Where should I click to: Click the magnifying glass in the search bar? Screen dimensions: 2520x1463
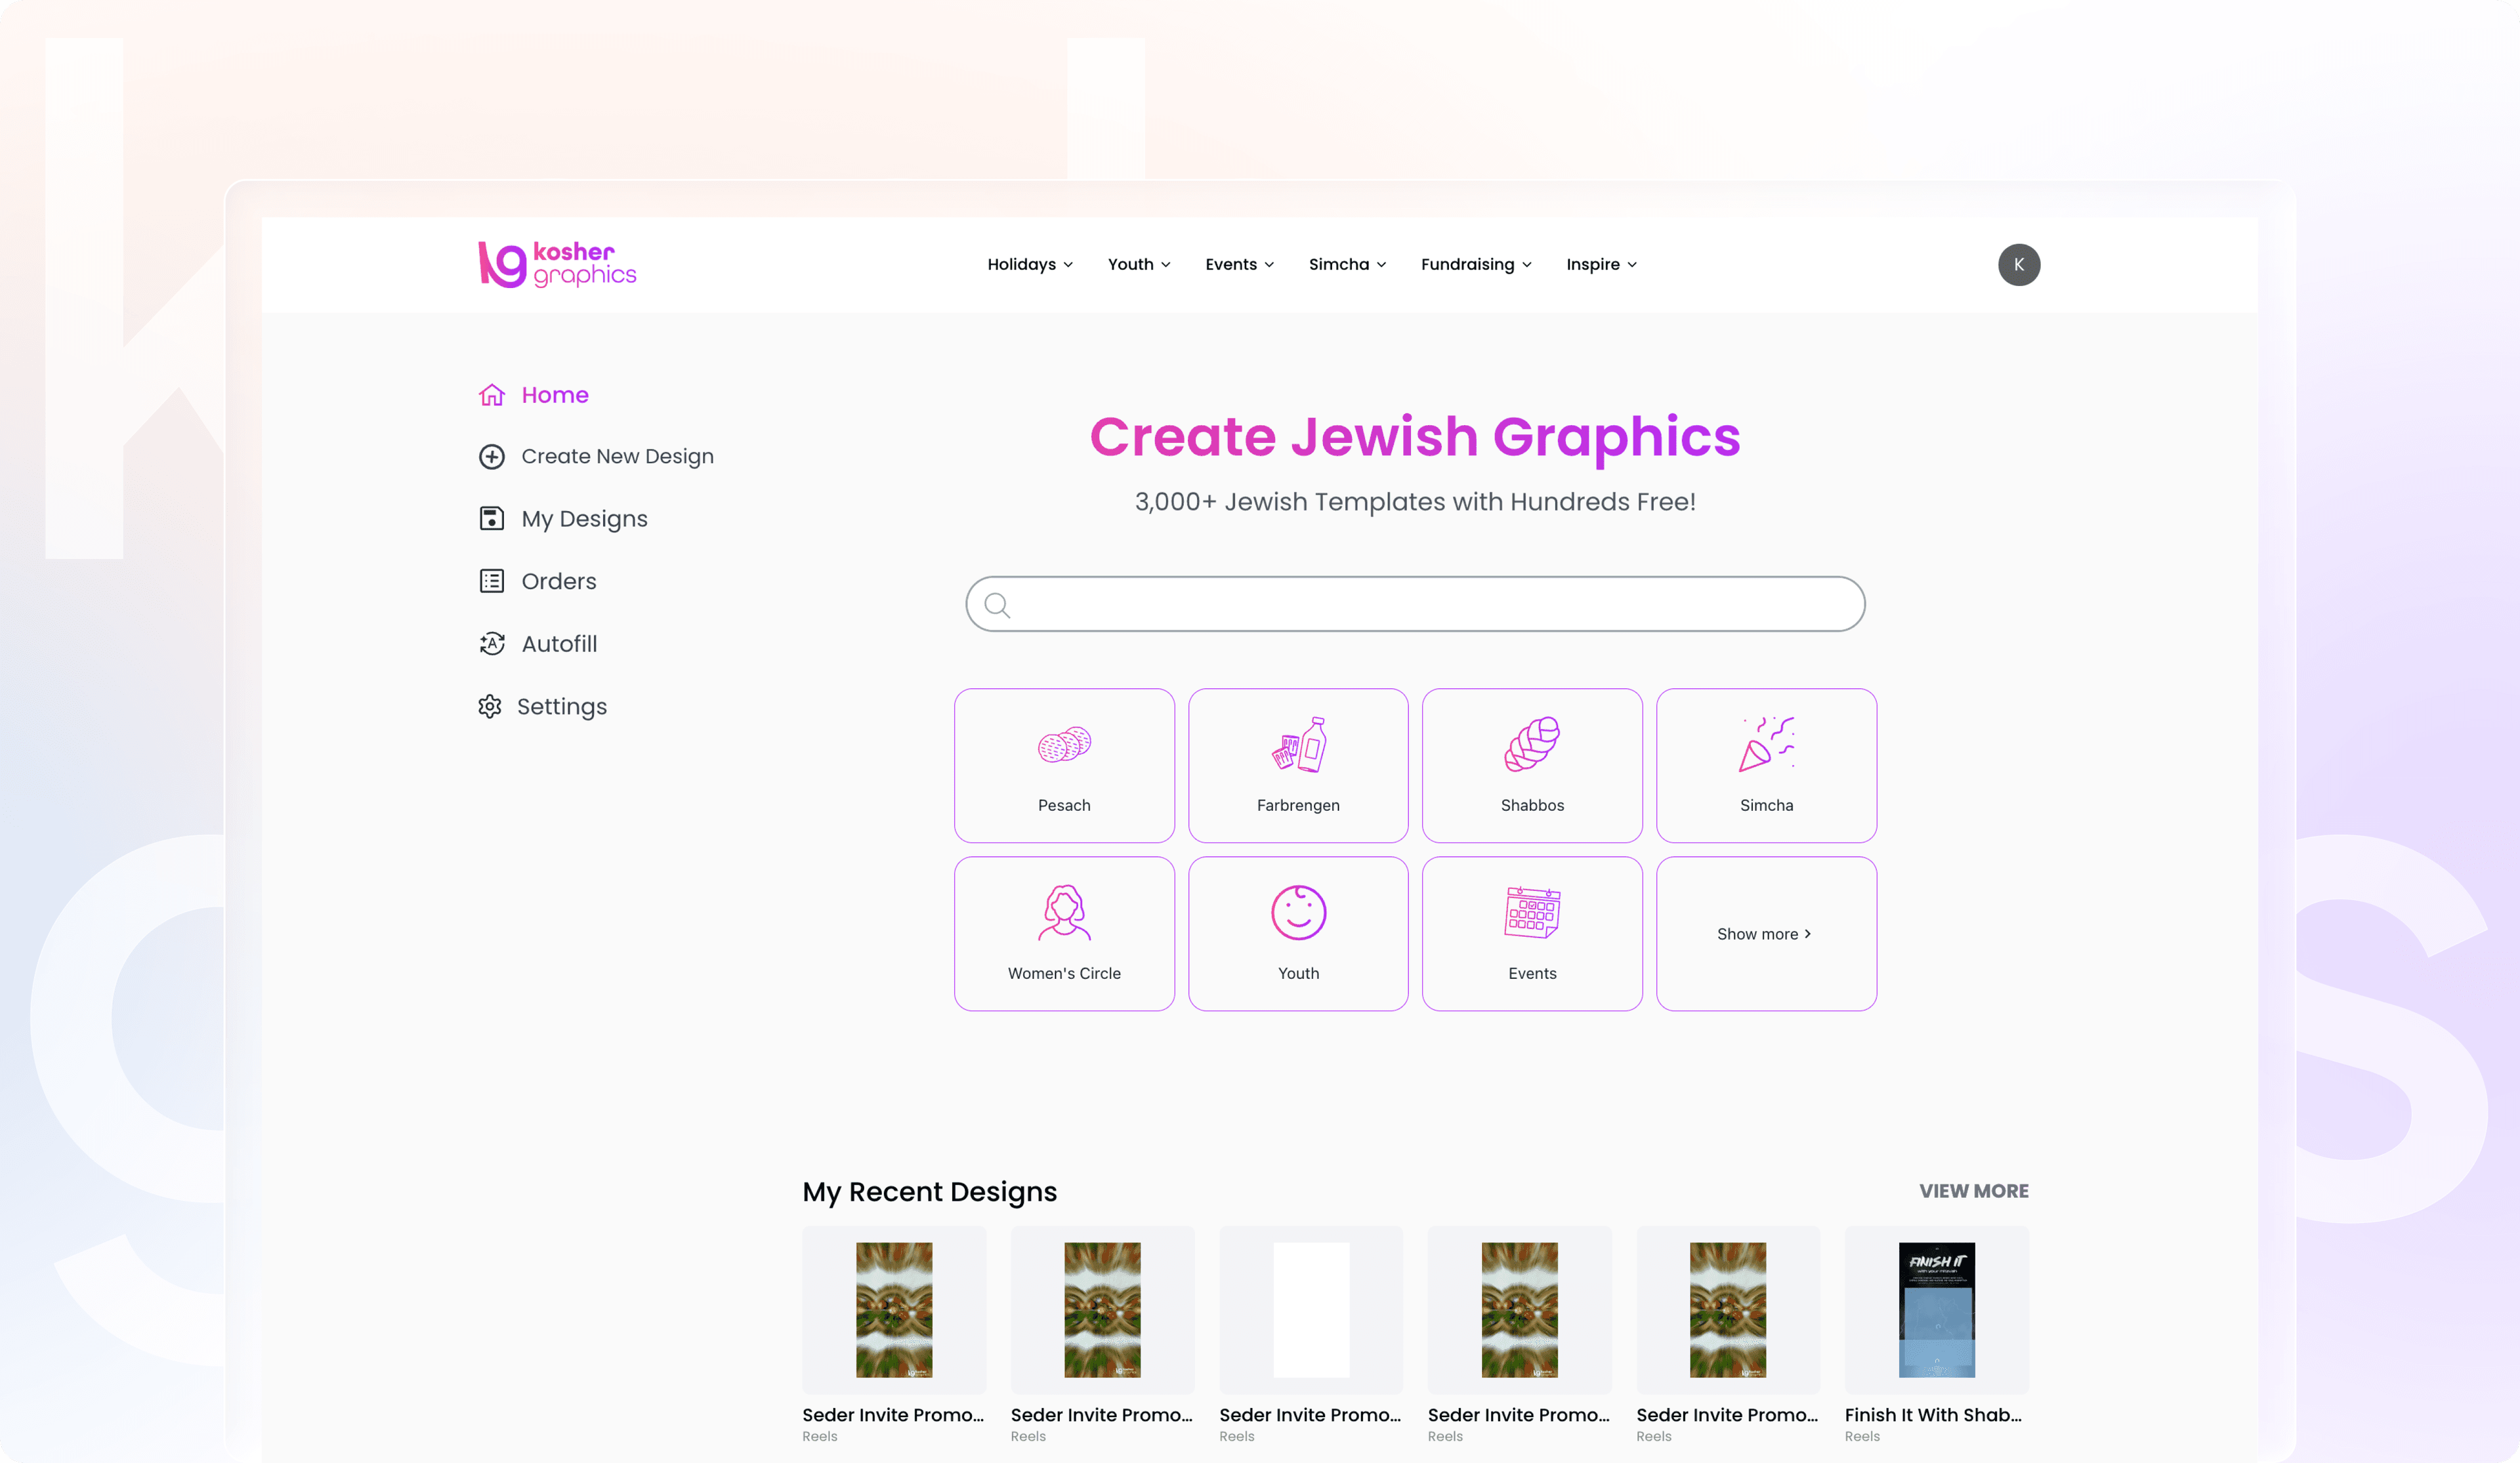click(997, 605)
